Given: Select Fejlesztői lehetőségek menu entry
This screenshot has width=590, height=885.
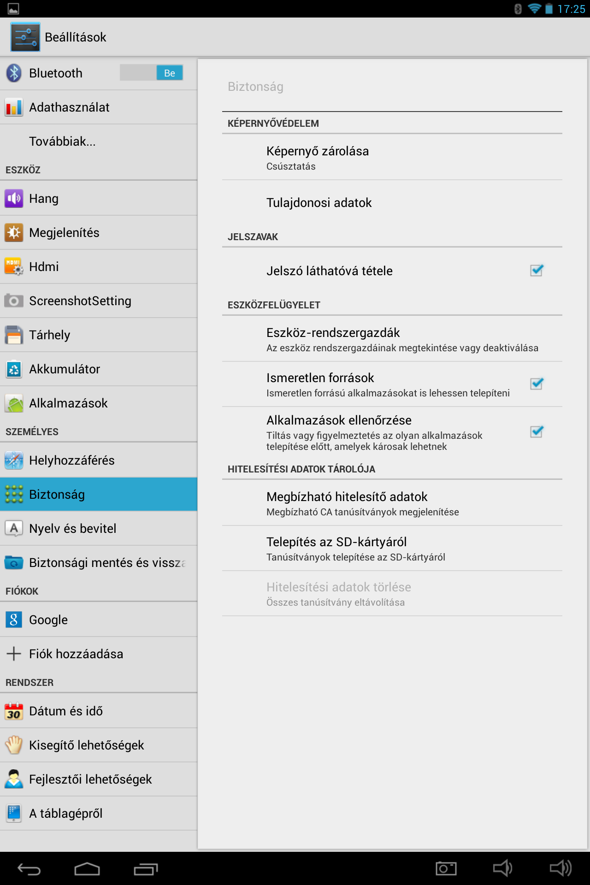Looking at the screenshot, I should [x=99, y=779].
